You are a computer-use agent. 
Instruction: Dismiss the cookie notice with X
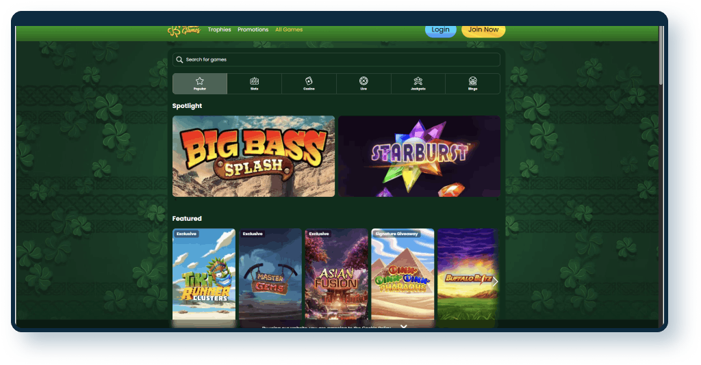point(404,327)
